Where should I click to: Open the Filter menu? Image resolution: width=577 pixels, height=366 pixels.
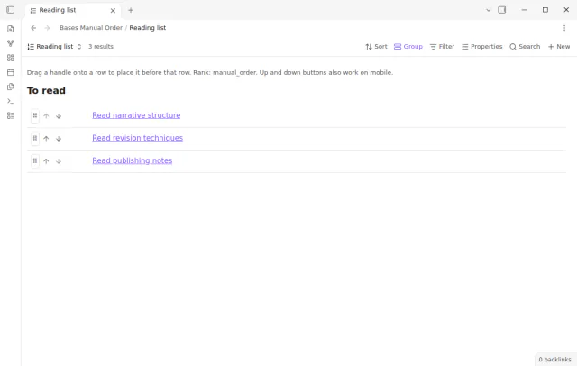pyautogui.click(x=442, y=47)
